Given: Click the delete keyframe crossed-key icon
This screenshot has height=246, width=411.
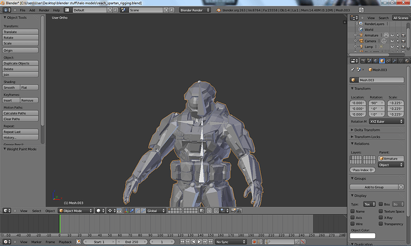Looking at the screenshot, I should click(x=303, y=242).
